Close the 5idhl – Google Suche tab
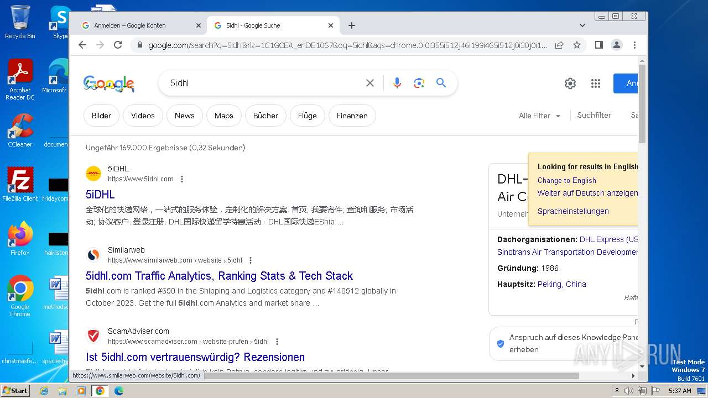708x398 pixels. pyautogui.click(x=331, y=25)
